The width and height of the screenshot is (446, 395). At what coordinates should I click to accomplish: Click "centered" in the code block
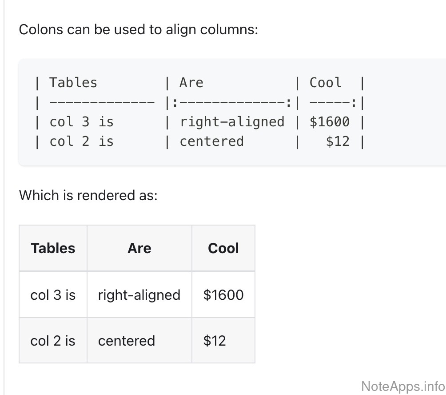212,141
